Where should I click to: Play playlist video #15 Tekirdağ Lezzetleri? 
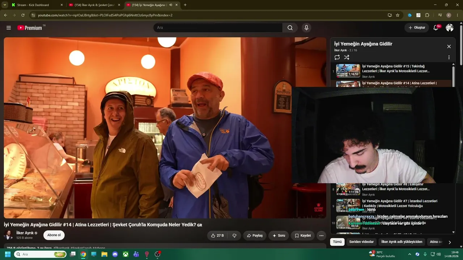(391, 71)
